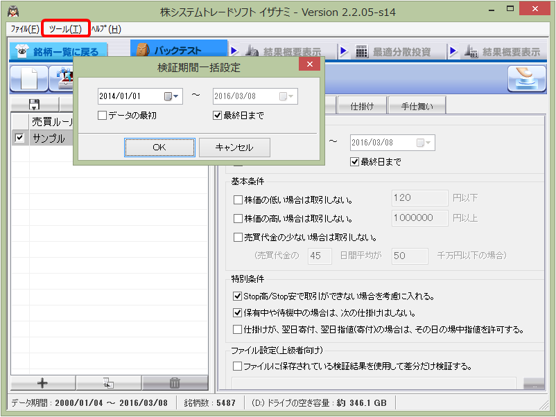
Task: Click the 45 日間平均 field
Action: [320, 256]
